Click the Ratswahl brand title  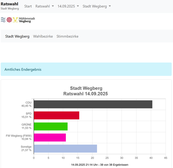point(9,4)
